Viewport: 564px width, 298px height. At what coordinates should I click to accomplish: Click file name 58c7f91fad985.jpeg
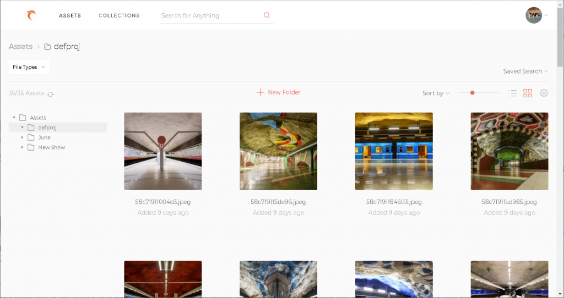tap(509, 202)
